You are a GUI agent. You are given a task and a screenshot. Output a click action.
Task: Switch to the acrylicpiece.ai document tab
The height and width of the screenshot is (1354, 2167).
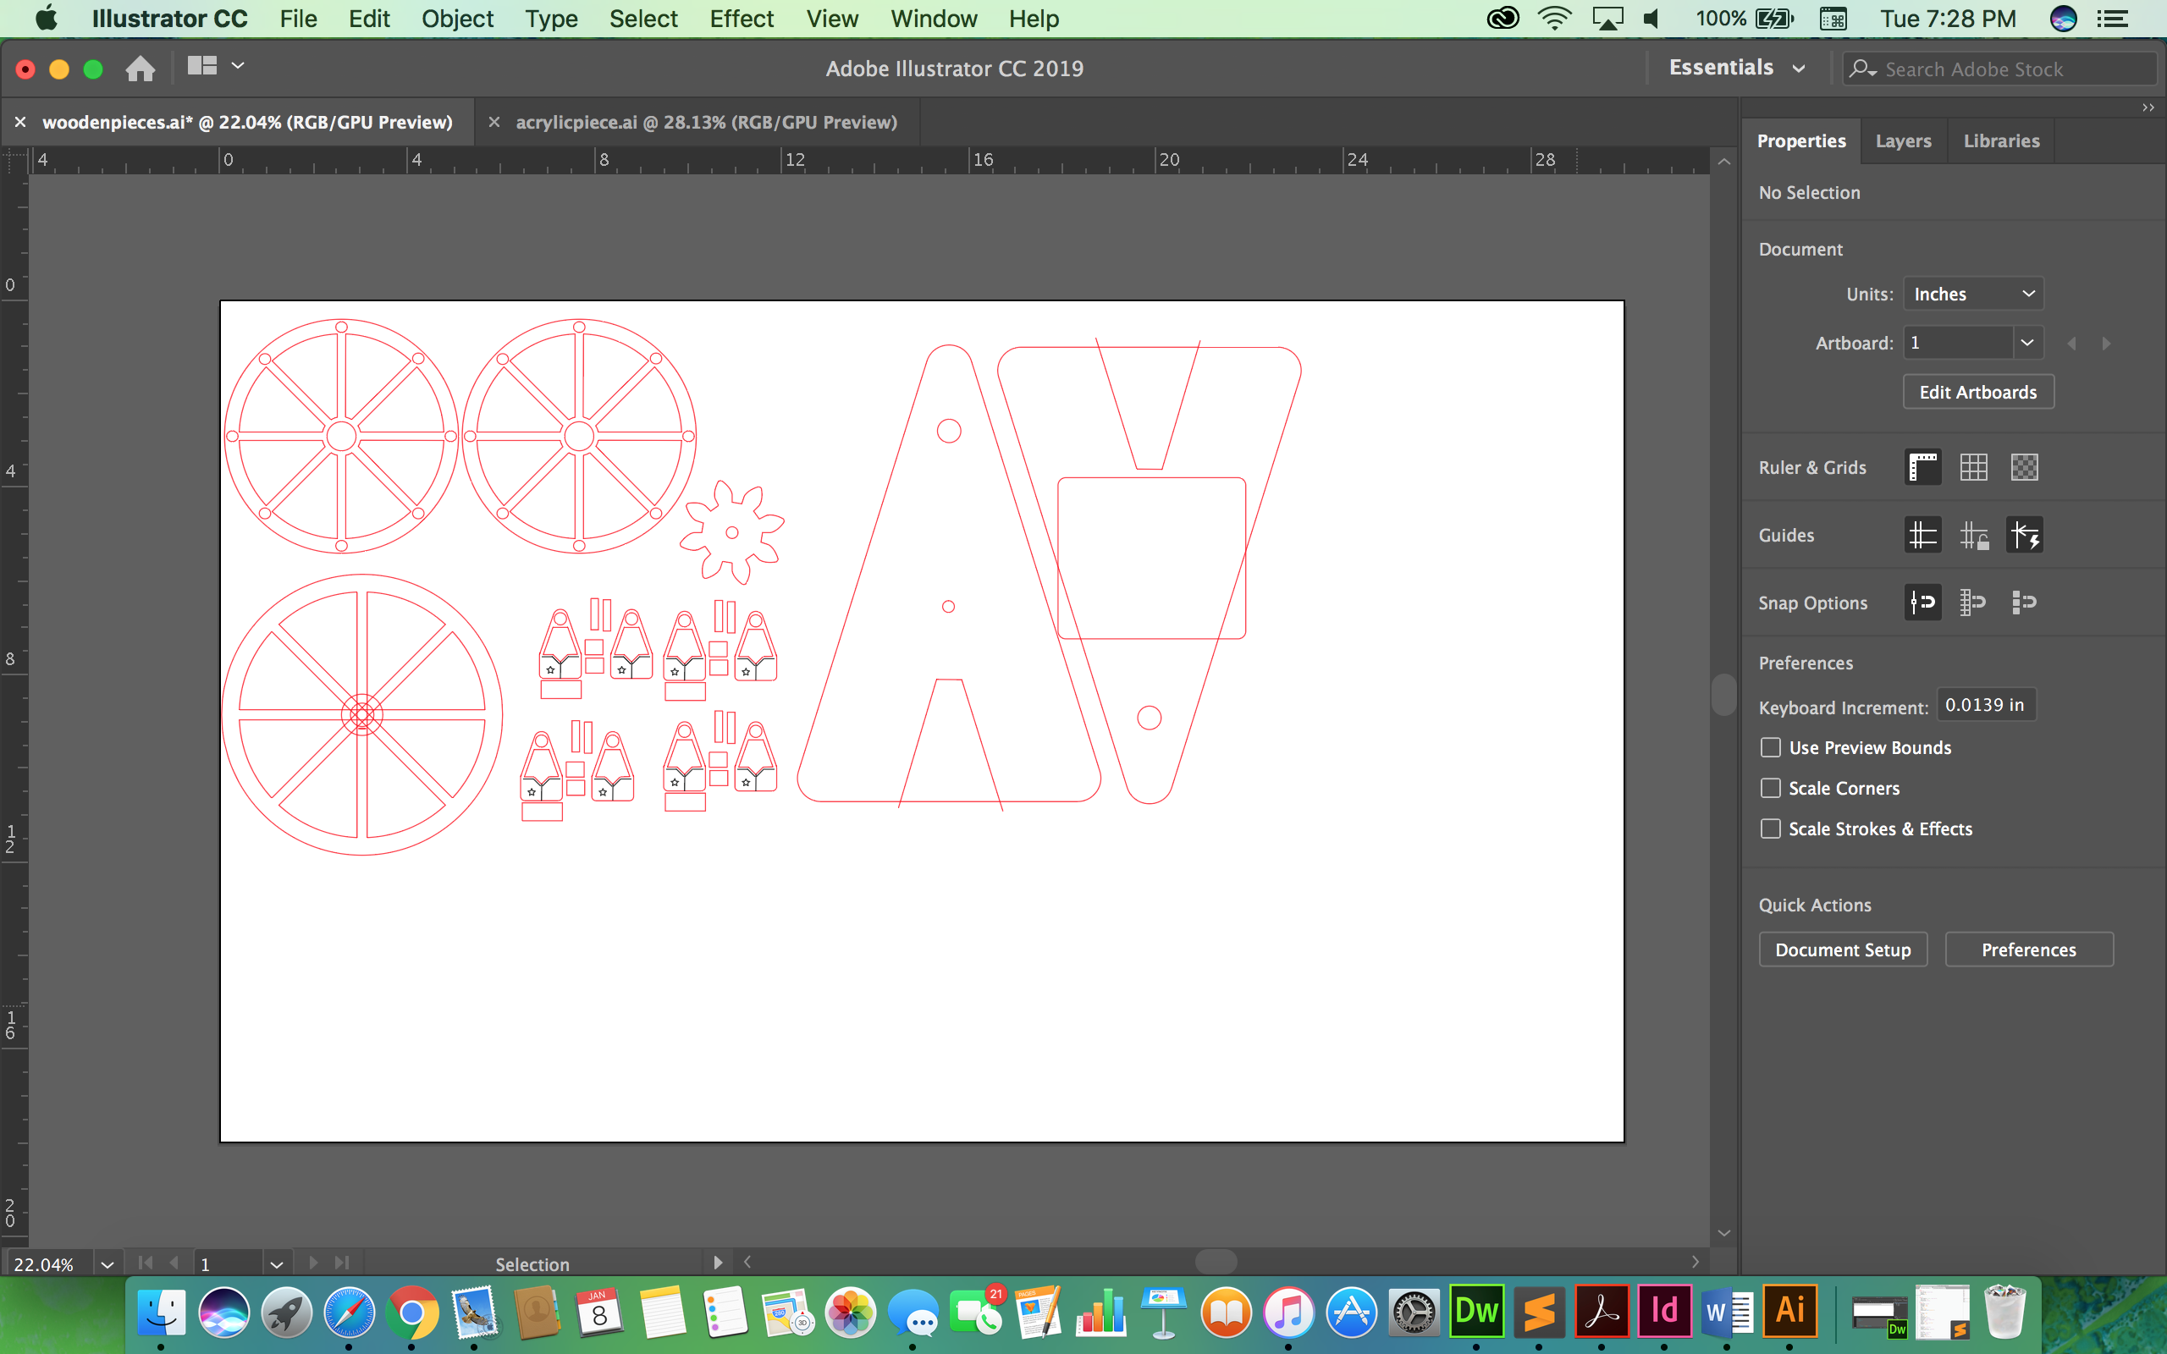coord(706,123)
